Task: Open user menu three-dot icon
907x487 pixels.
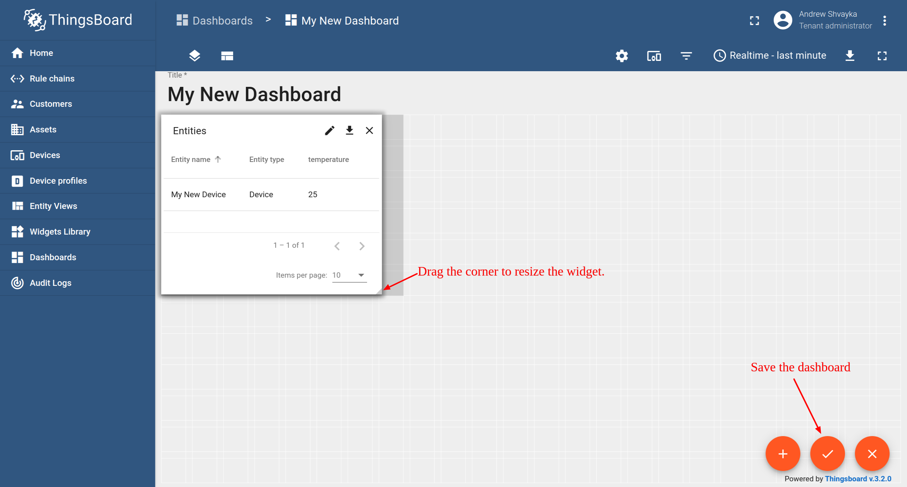Action: pyautogui.click(x=885, y=21)
